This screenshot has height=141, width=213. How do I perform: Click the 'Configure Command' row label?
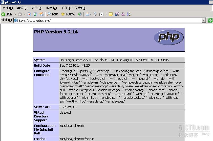(42, 73)
